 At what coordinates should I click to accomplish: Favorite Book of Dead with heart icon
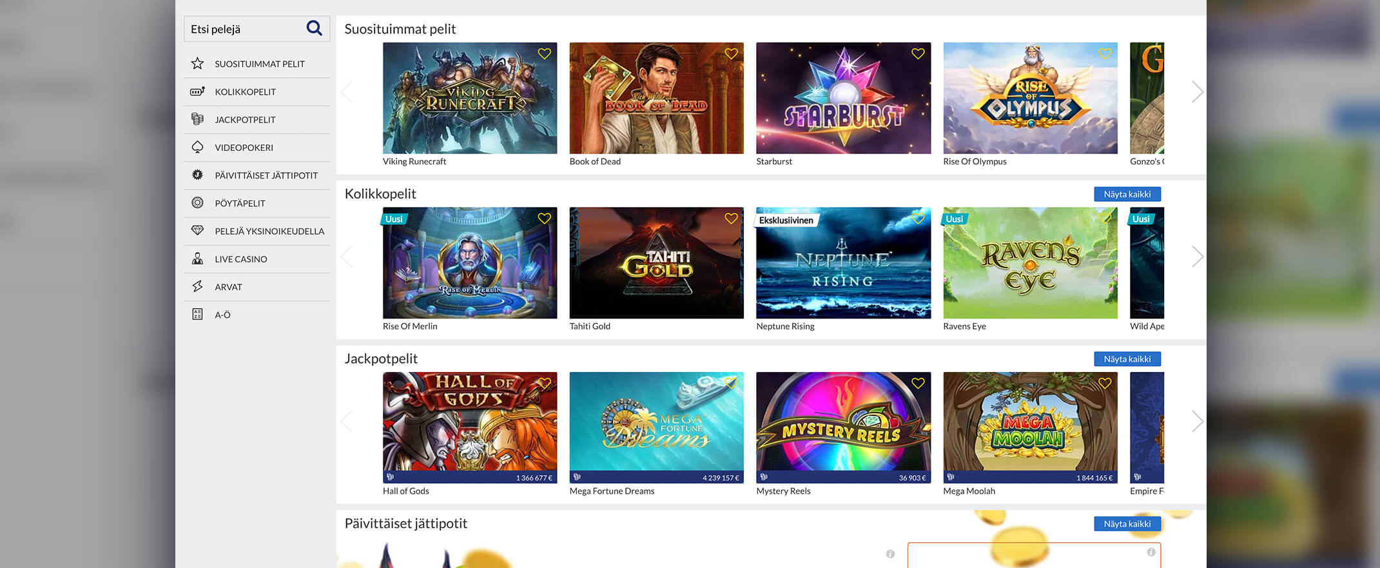point(731,54)
